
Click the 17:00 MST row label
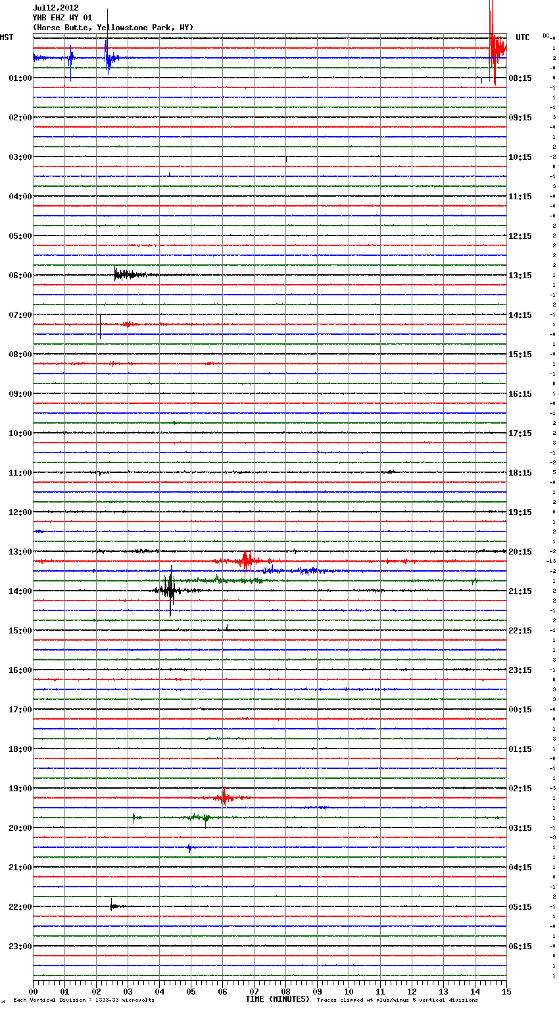coord(20,710)
